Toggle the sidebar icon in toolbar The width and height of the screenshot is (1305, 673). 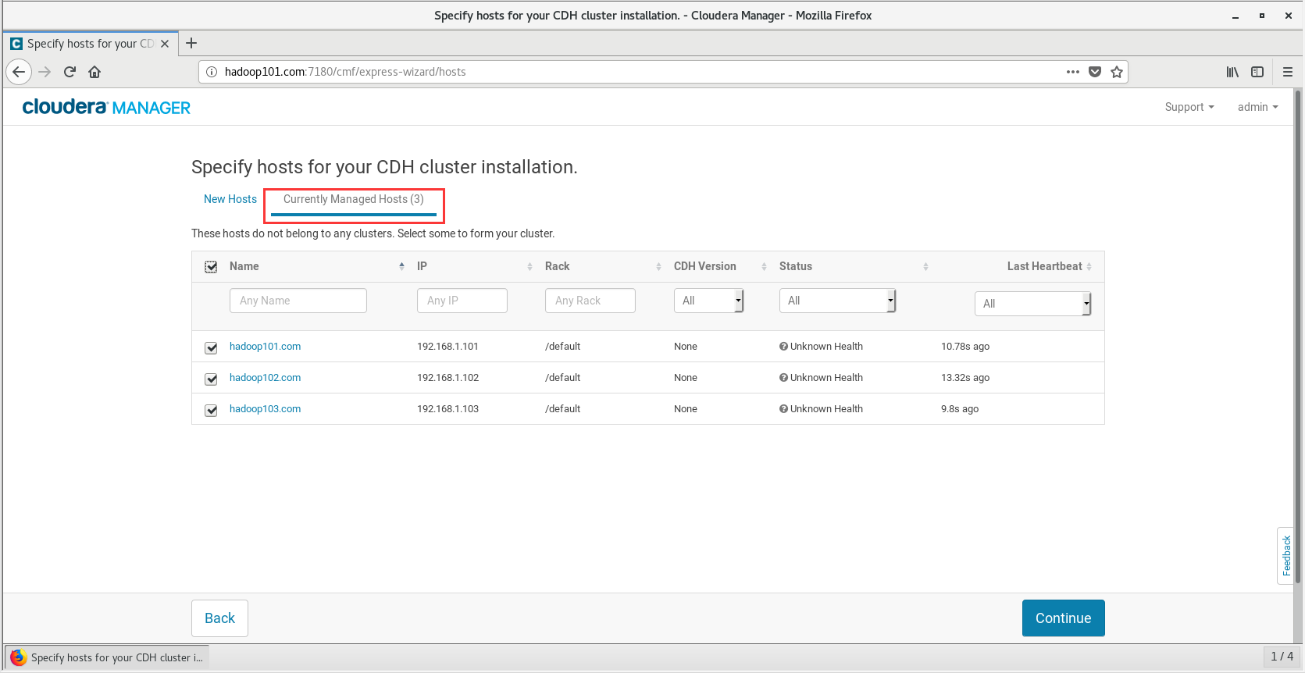click(x=1257, y=72)
